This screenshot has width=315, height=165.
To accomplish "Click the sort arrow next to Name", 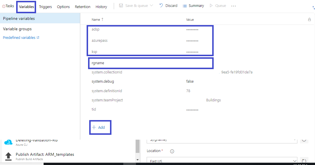I will (x=102, y=19).
